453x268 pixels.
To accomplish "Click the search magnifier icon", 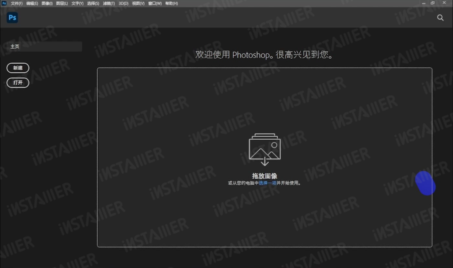I will pos(440,18).
